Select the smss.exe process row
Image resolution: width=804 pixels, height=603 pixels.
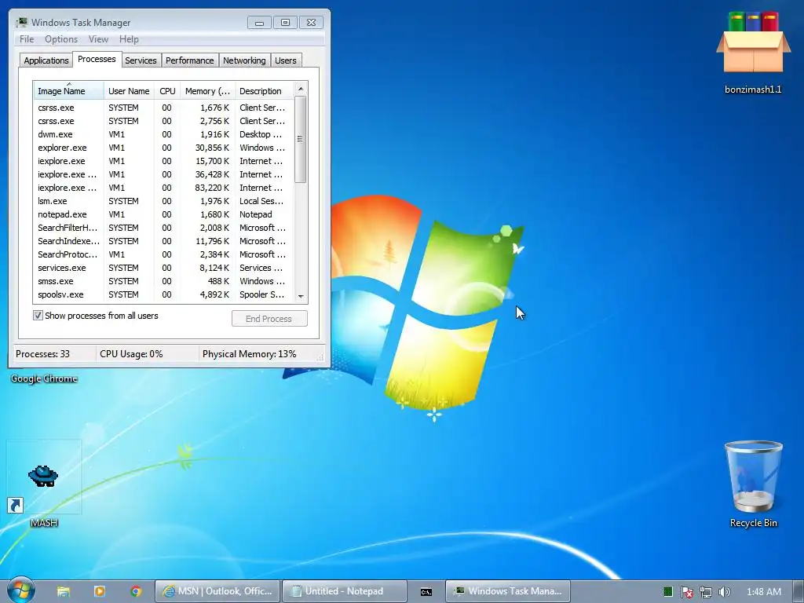coord(164,281)
